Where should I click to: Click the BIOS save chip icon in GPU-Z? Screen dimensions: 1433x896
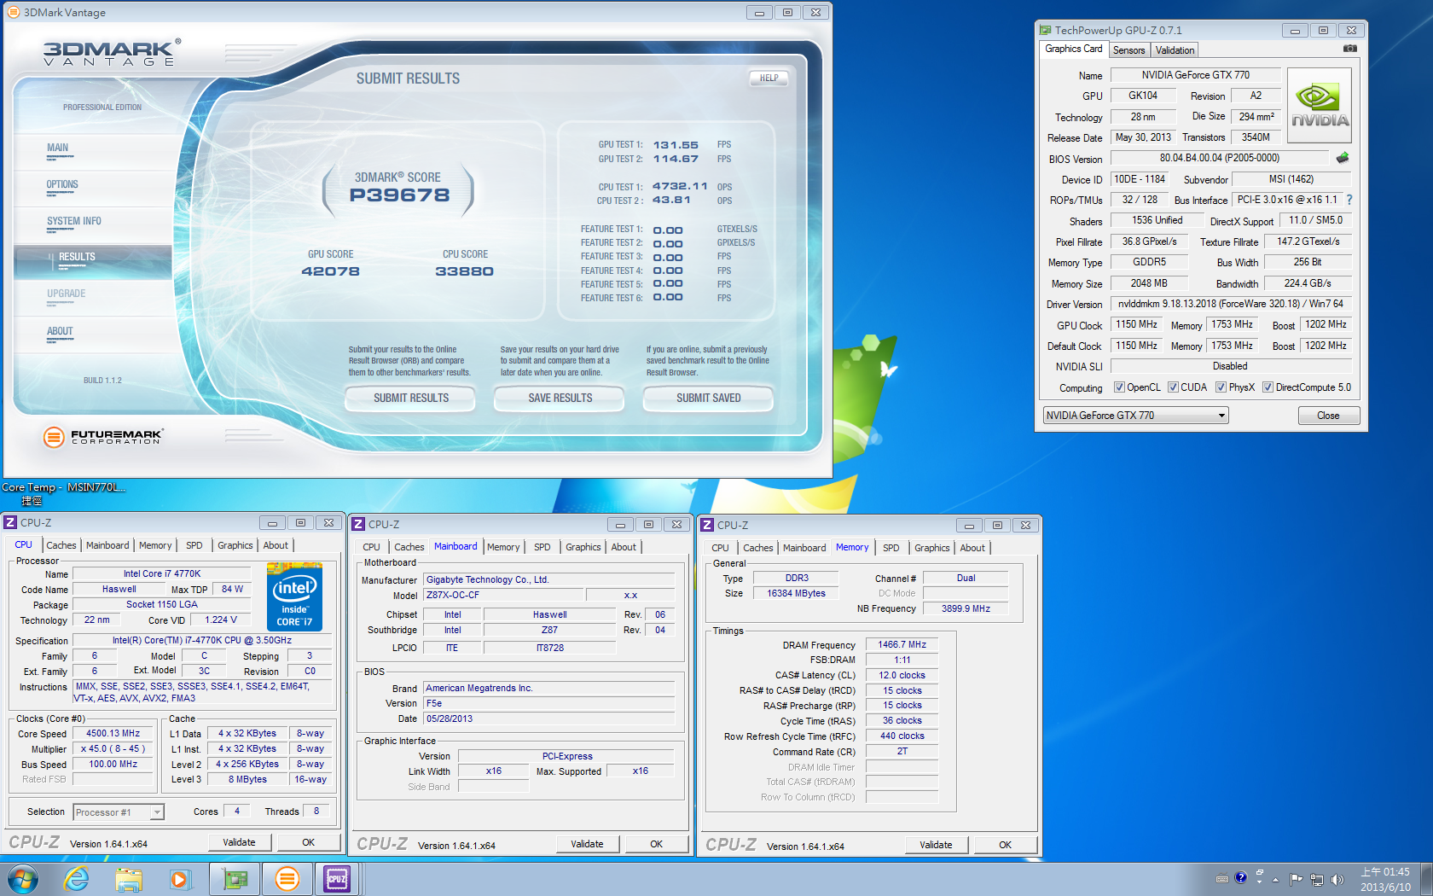pyautogui.click(x=1343, y=158)
